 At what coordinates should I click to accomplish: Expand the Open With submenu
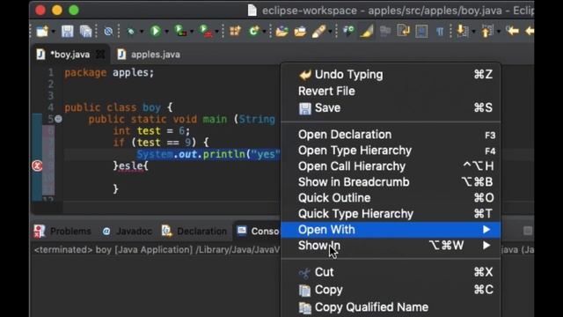coord(391,230)
